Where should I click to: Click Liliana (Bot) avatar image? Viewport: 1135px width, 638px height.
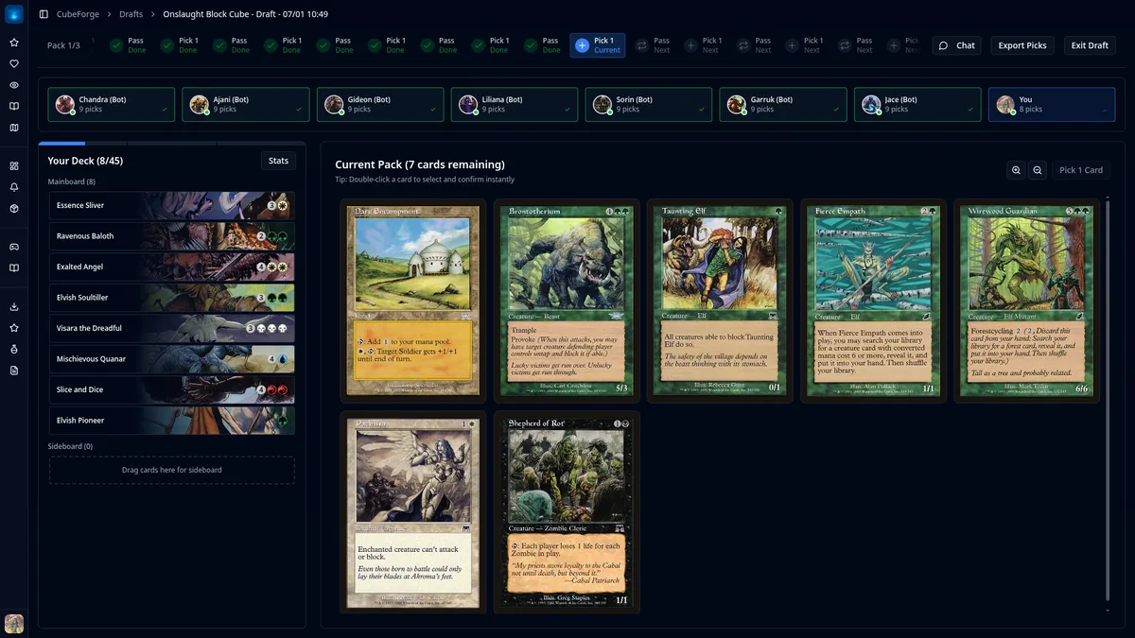point(468,105)
